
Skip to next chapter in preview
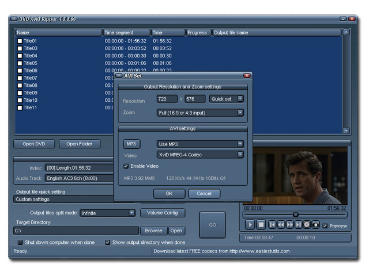[298, 225]
